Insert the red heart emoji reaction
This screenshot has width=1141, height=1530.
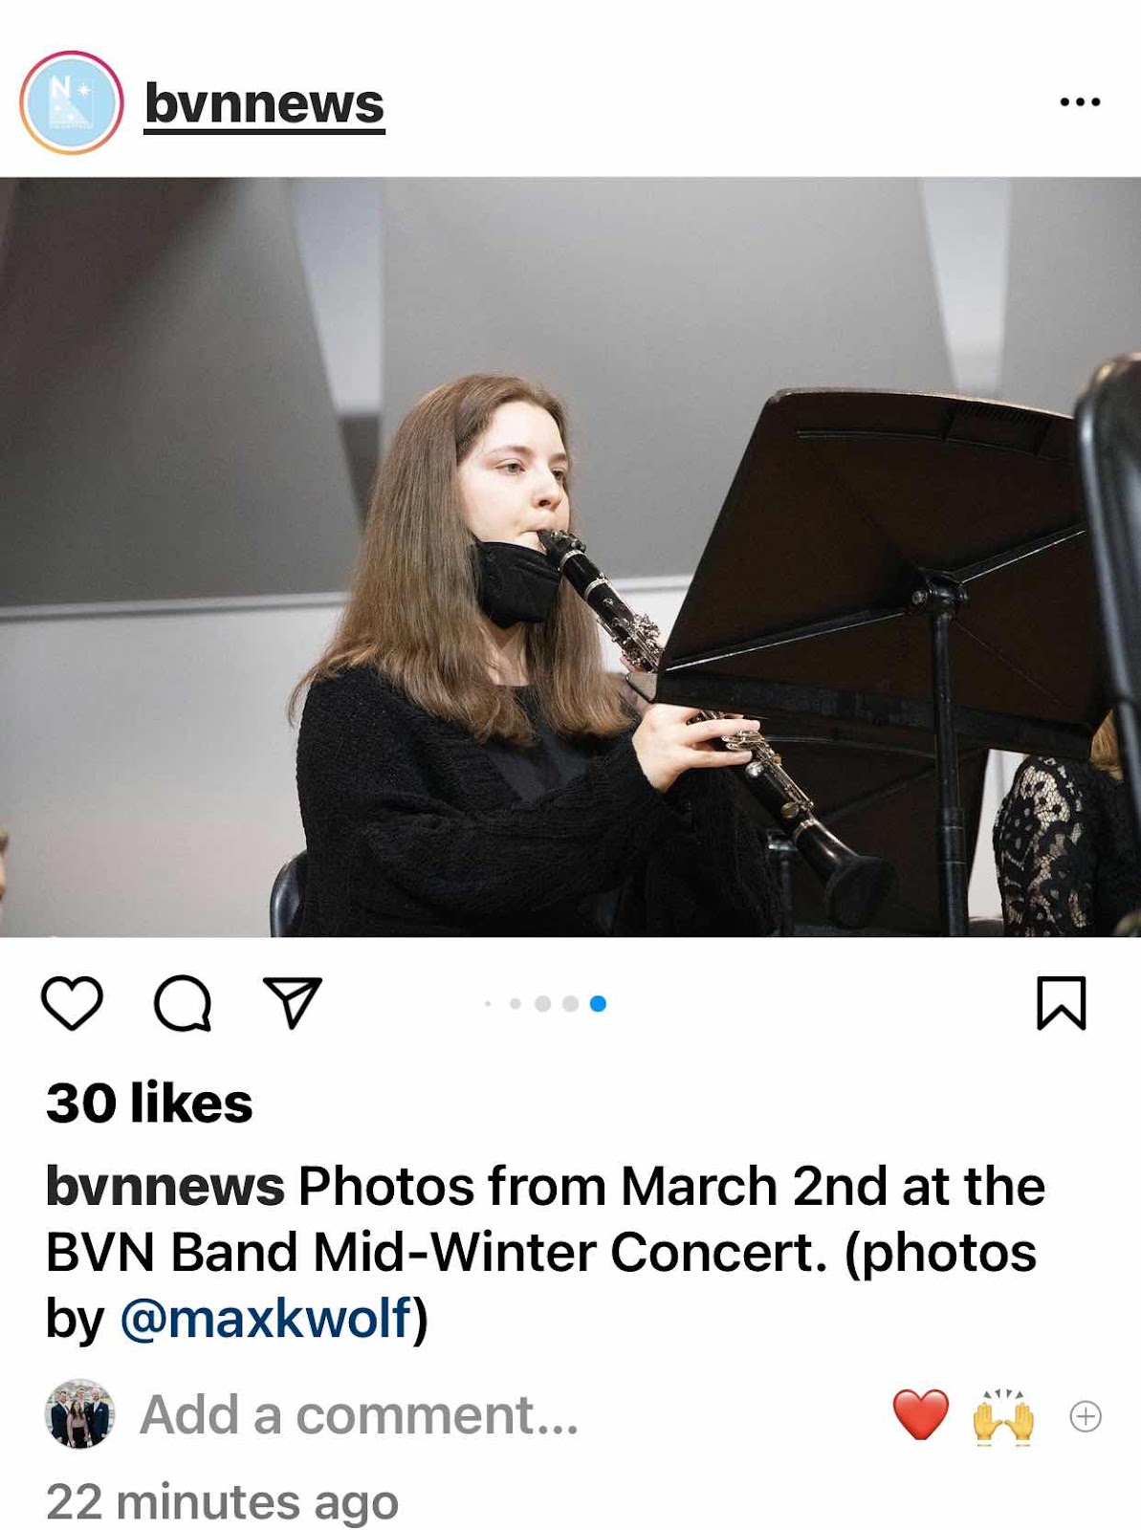point(920,1415)
